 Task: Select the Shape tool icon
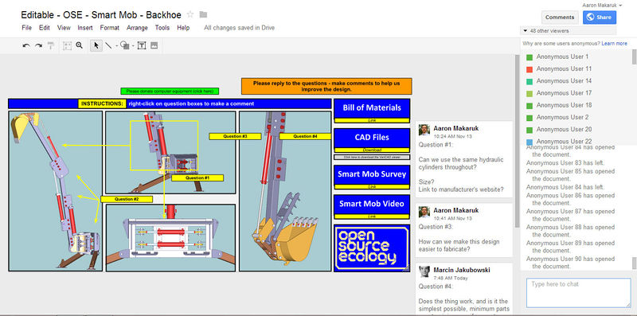[125, 45]
